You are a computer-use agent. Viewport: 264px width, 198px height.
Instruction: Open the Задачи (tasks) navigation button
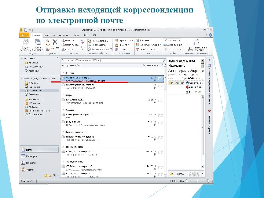39,169
